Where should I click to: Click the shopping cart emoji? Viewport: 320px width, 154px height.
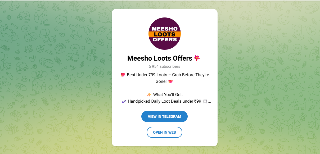point(205,101)
